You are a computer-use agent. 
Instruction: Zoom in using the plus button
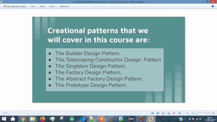click(x=213, y=113)
